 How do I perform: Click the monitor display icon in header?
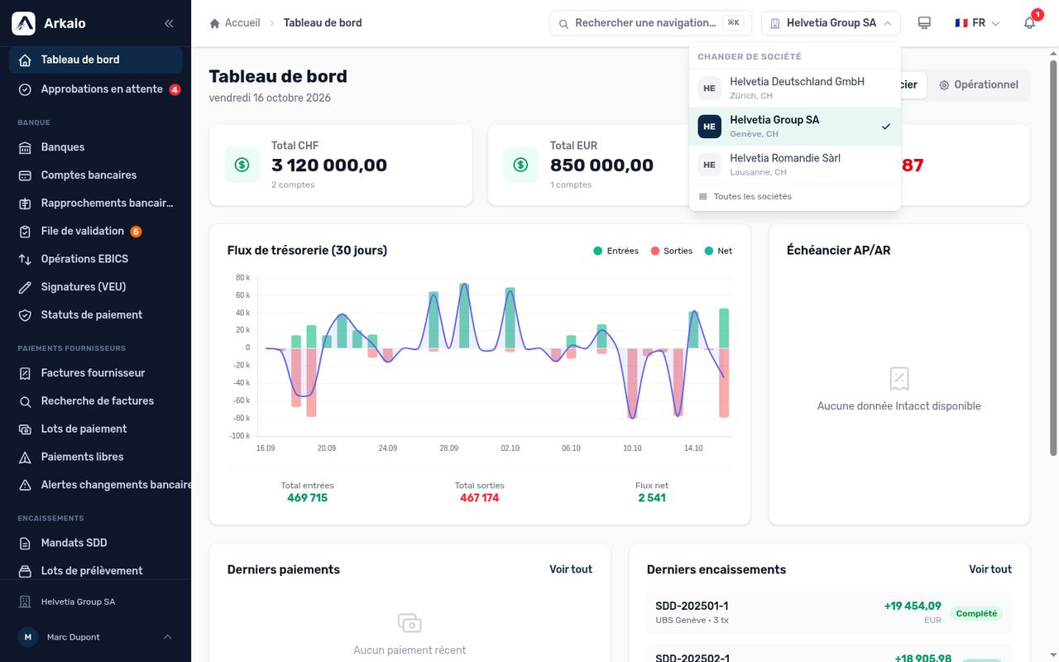(925, 23)
